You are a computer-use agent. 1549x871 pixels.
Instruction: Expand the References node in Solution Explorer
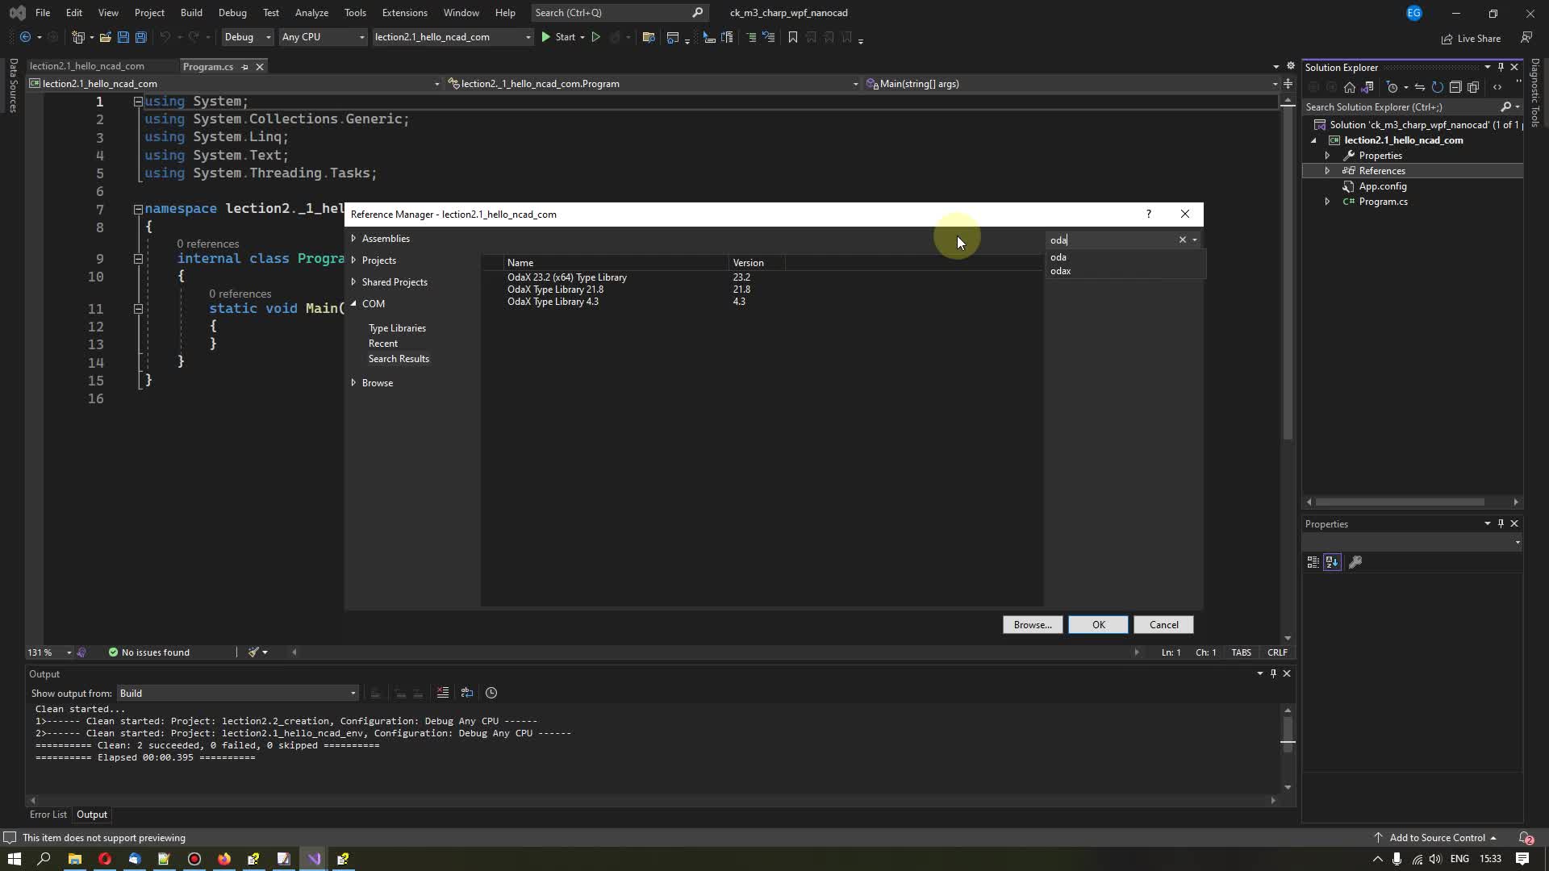[1327, 171]
